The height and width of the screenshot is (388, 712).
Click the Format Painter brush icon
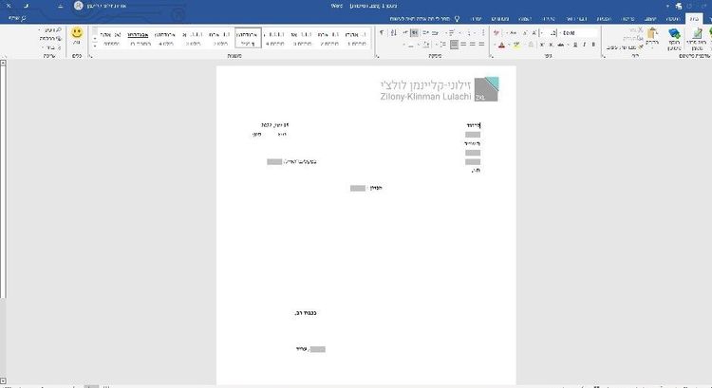tap(641, 46)
